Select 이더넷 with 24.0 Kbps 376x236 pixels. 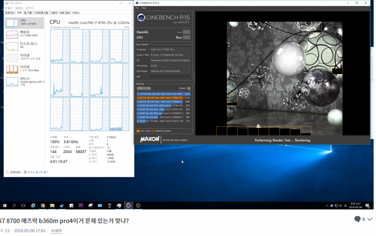click(24, 69)
